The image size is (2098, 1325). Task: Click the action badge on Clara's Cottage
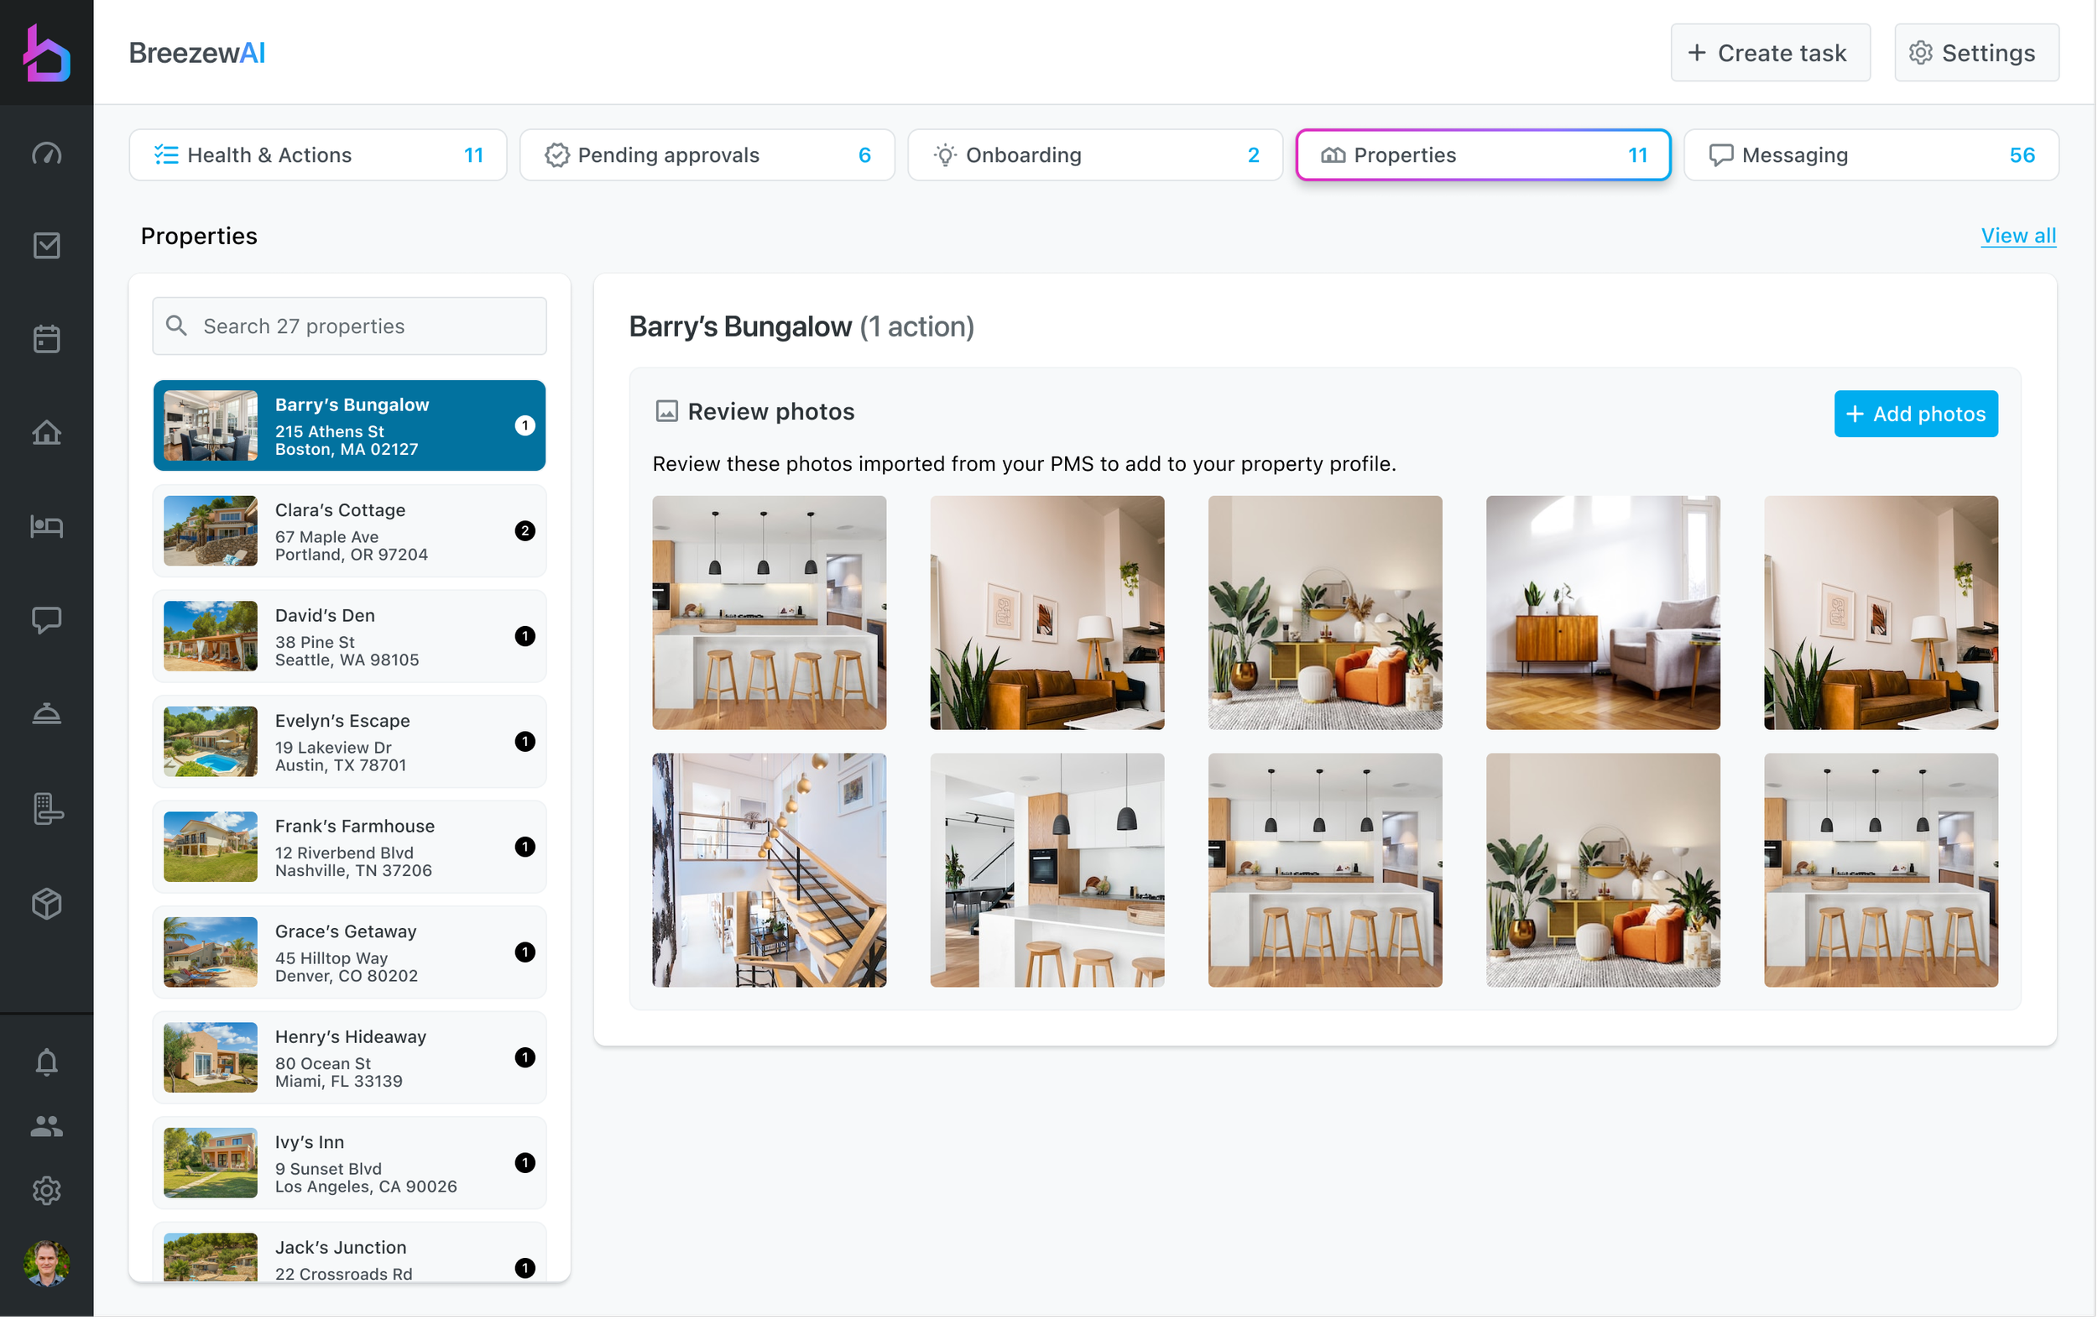click(525, 531)
